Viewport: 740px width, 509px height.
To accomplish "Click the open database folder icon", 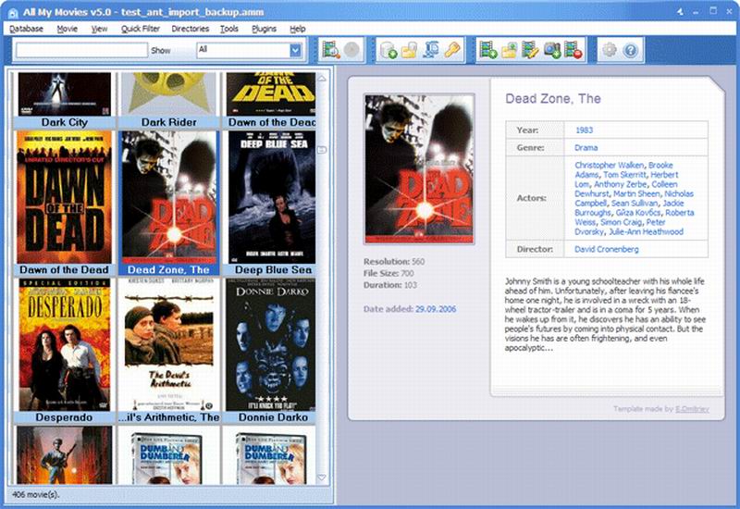I will (x=409, y=50).
